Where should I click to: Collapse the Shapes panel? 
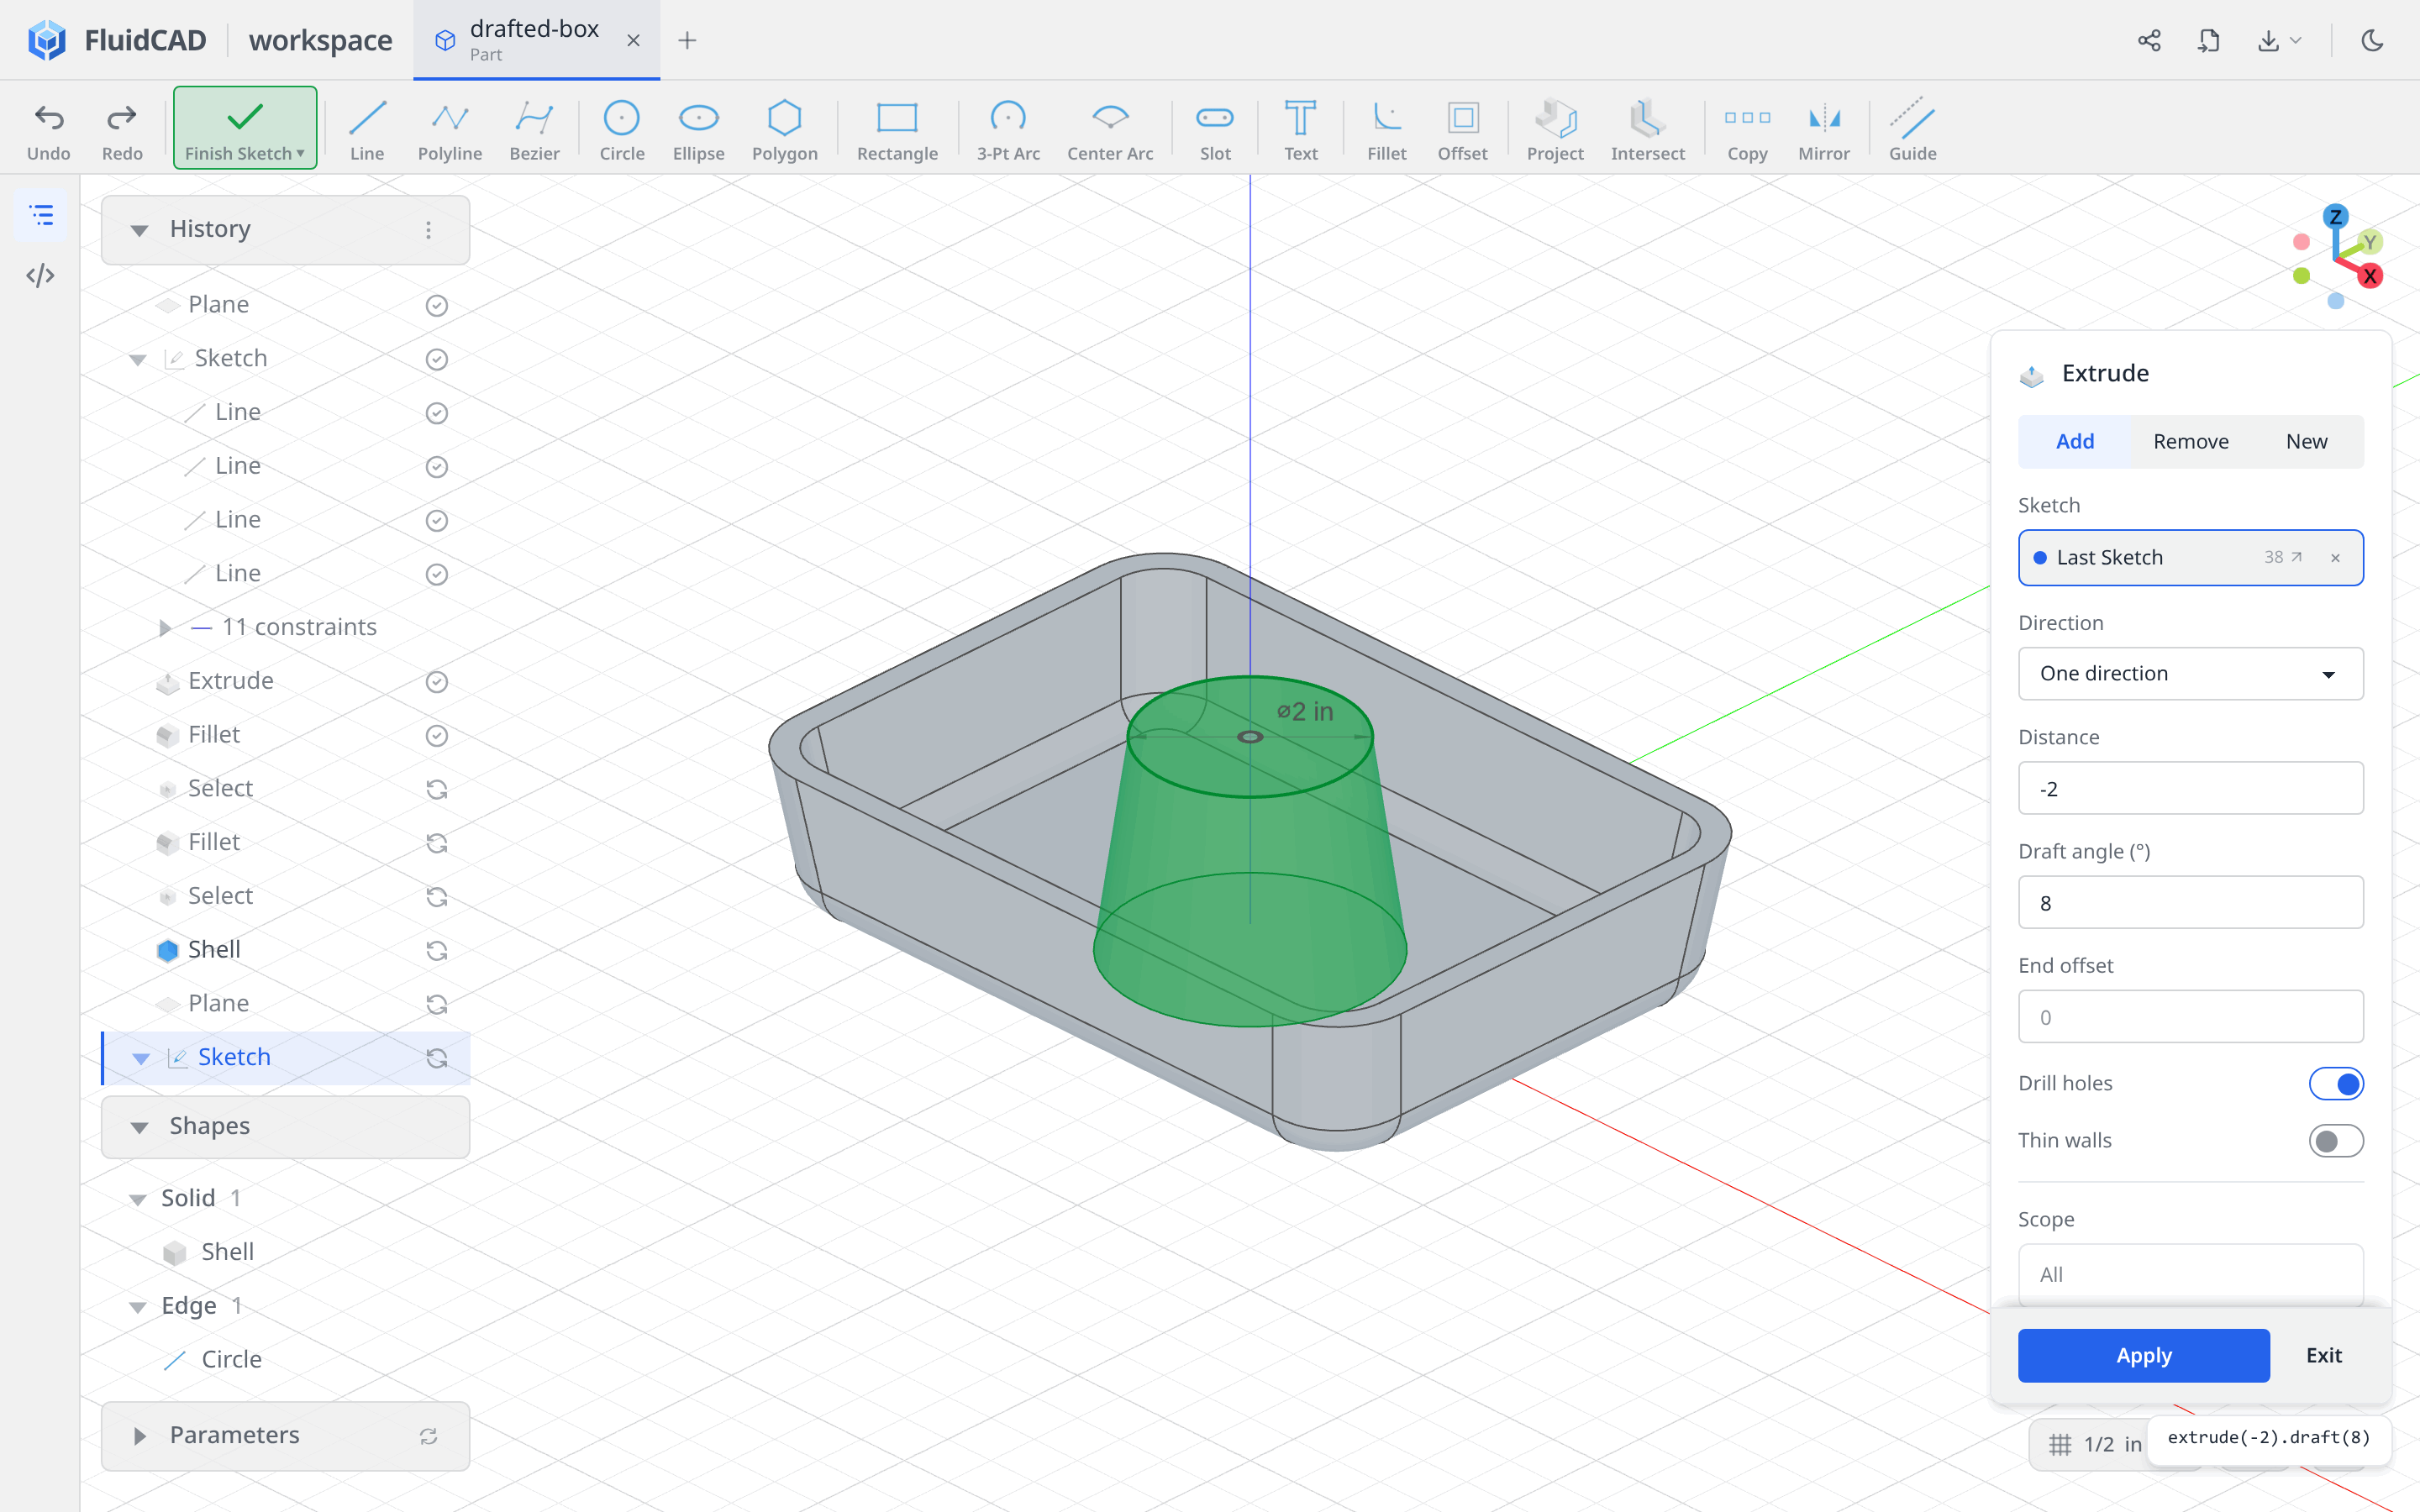[139, 1127]
